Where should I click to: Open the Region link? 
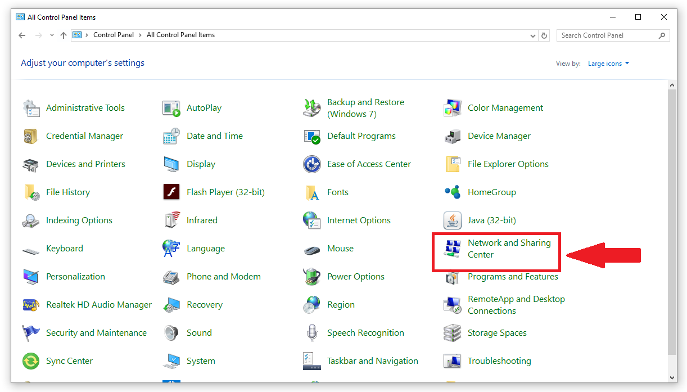point(341,305)
